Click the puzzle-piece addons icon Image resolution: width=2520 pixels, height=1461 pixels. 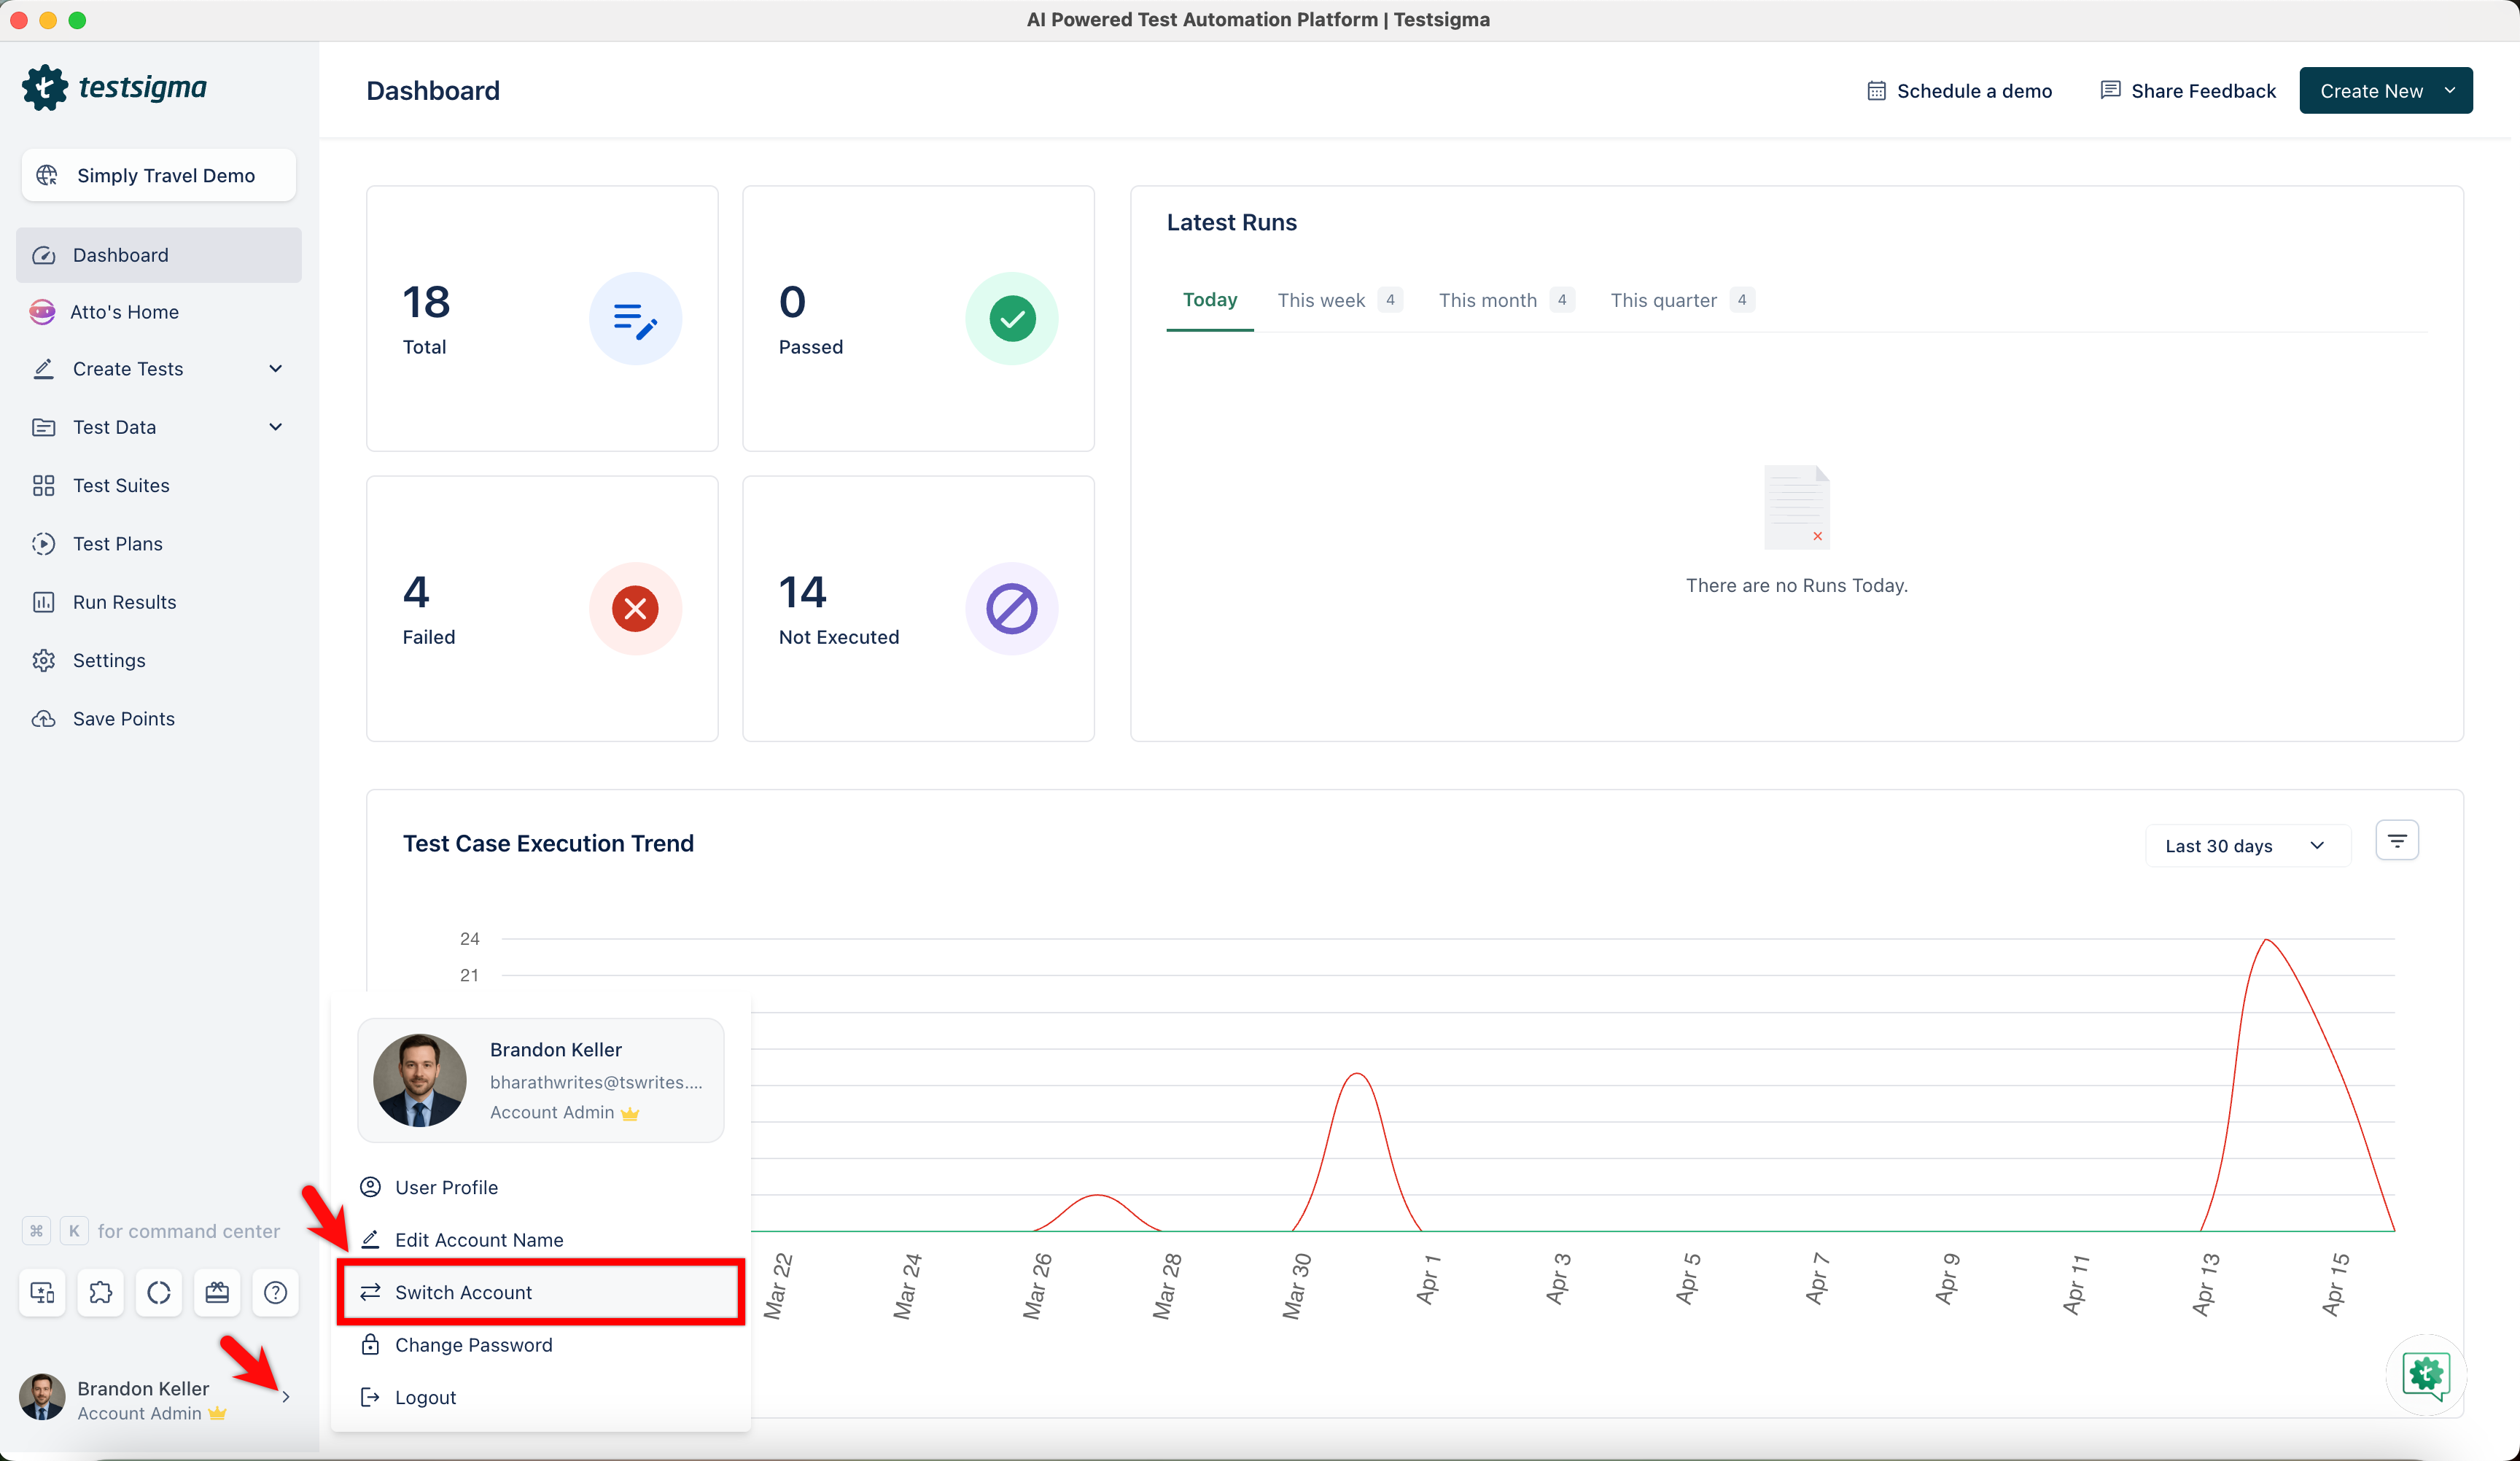pyautogui.click(x=101, y=1292)
